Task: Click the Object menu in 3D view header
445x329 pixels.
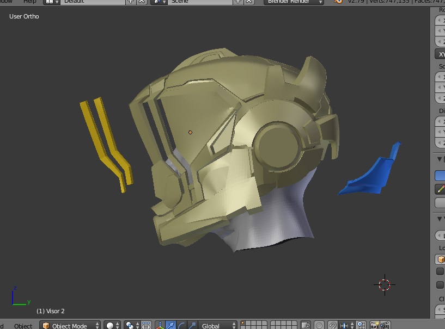Action: click(x=23, y=325)
